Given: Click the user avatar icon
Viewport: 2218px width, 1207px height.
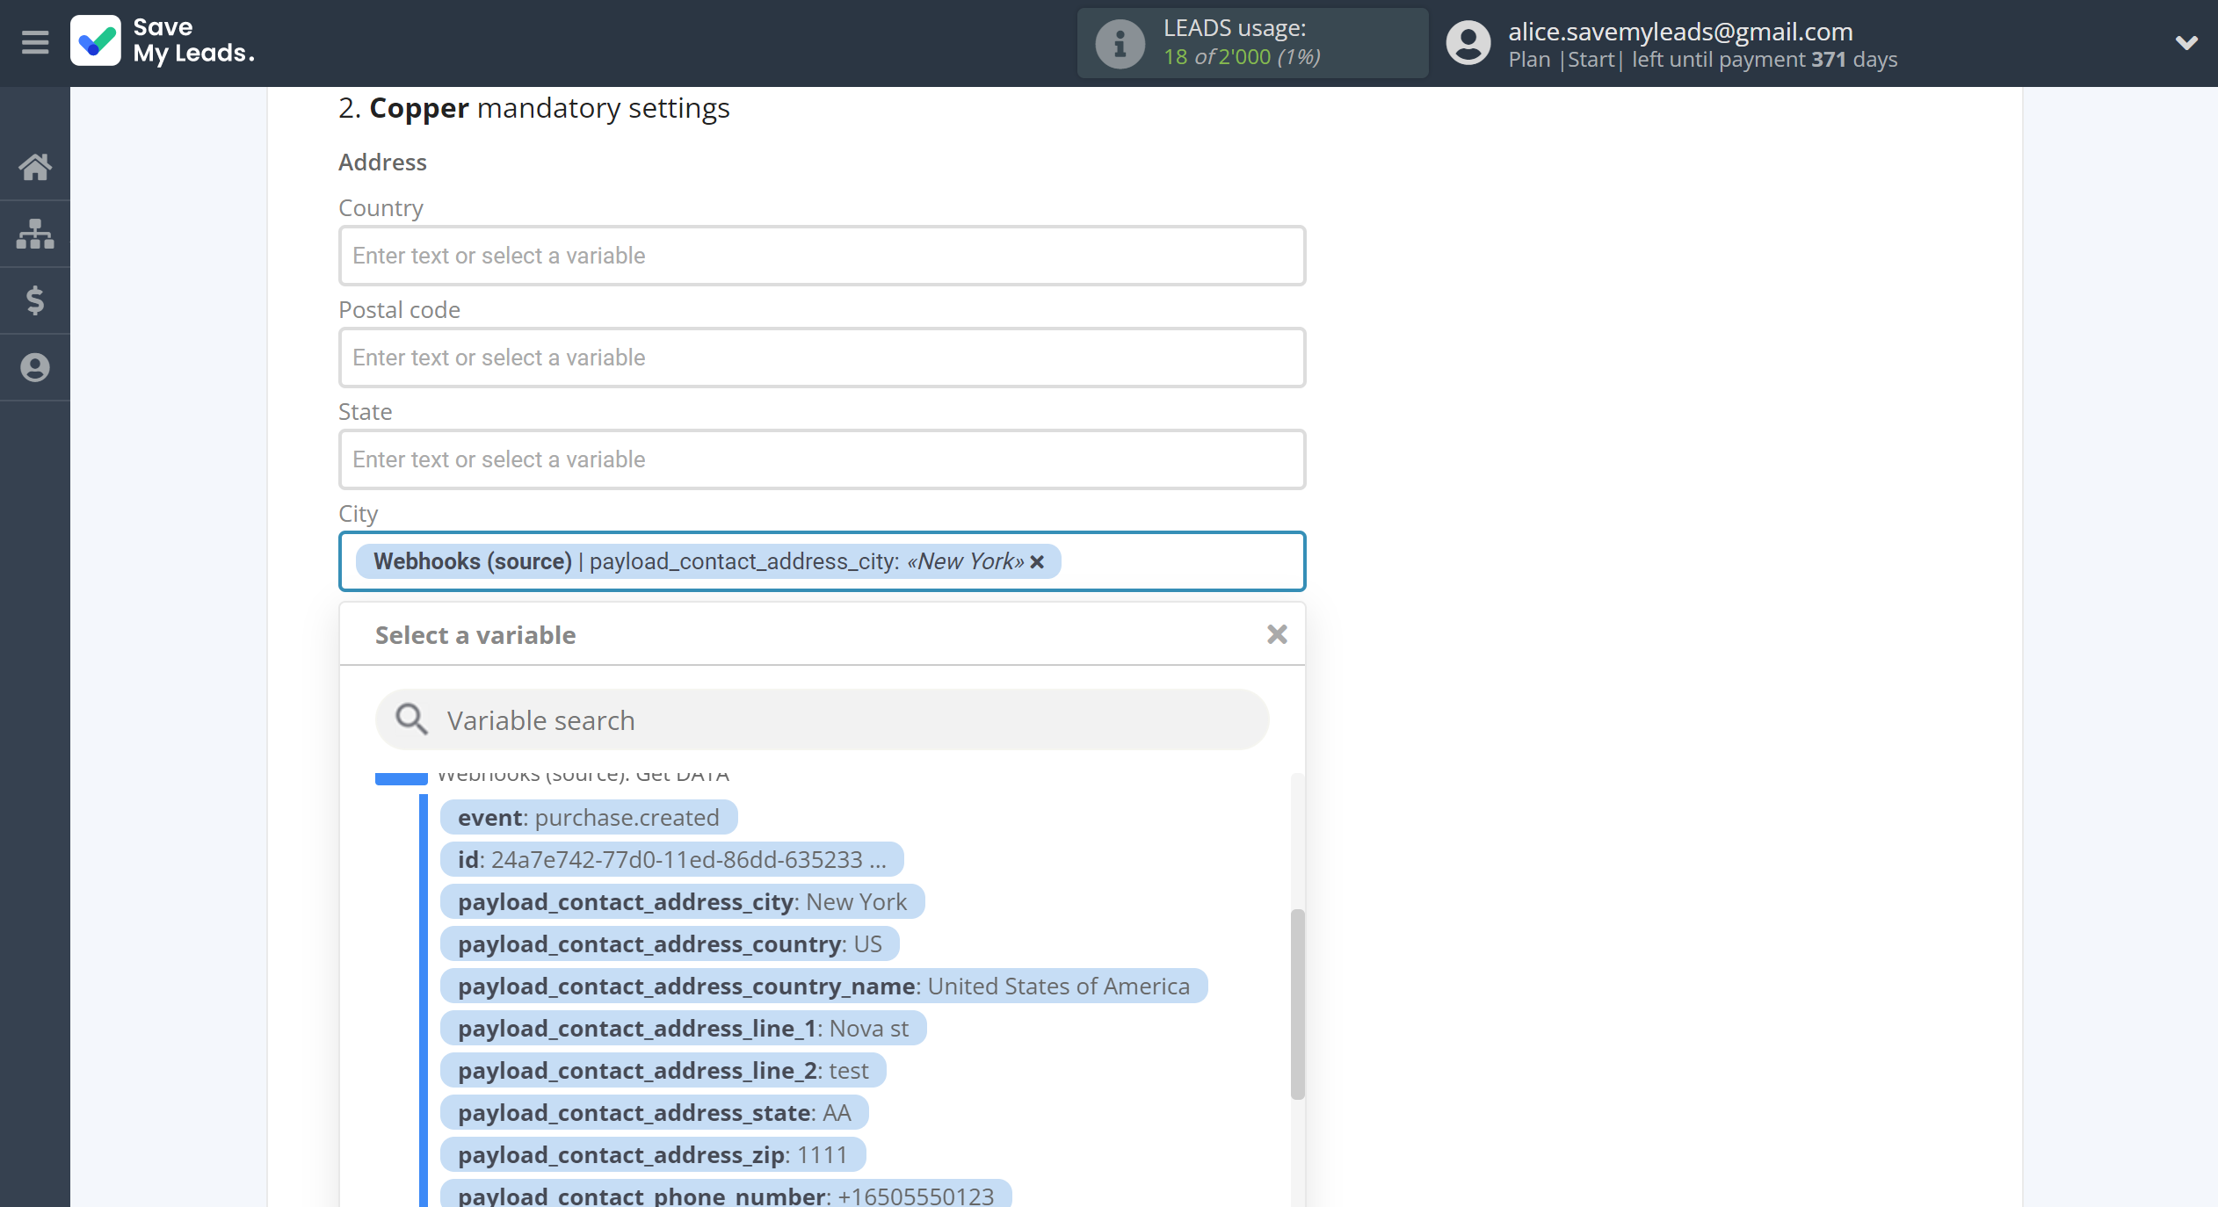Looking at the screenshot, I should click(x=1468, y=43).
